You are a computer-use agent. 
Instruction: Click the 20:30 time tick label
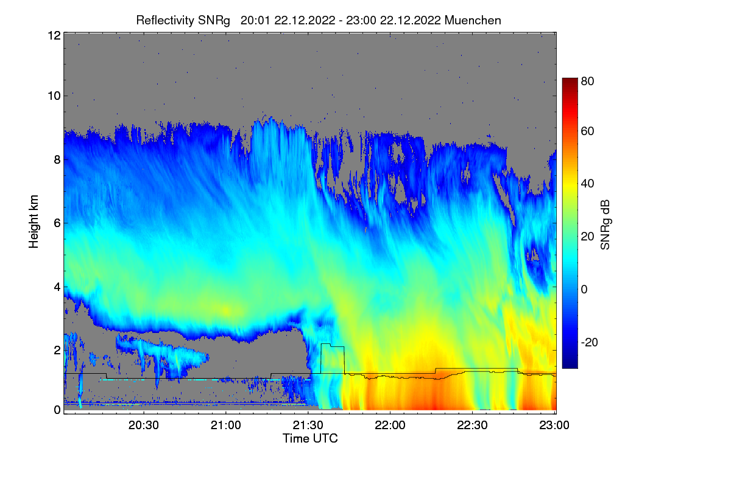(144, 426)
